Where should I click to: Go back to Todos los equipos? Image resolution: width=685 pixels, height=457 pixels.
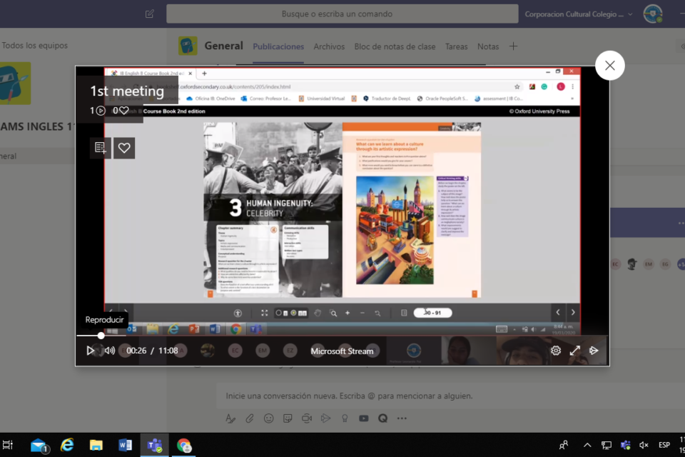tap(34, 46)
